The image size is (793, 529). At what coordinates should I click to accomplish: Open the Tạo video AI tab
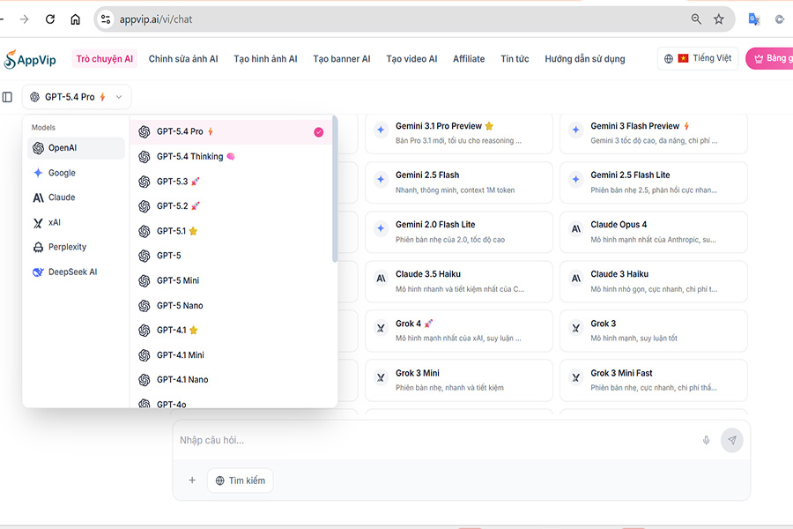coord(411,59)
